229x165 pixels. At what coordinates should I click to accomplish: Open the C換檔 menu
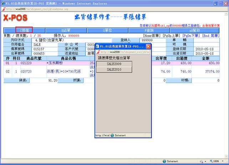pyautogui.click(x=24, y=31)
